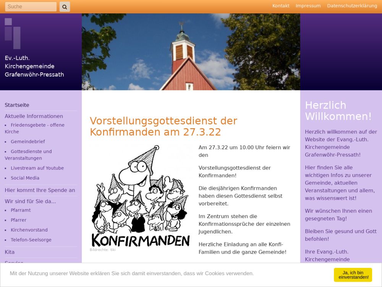Click the magnifying glass search button

point(65,7)
